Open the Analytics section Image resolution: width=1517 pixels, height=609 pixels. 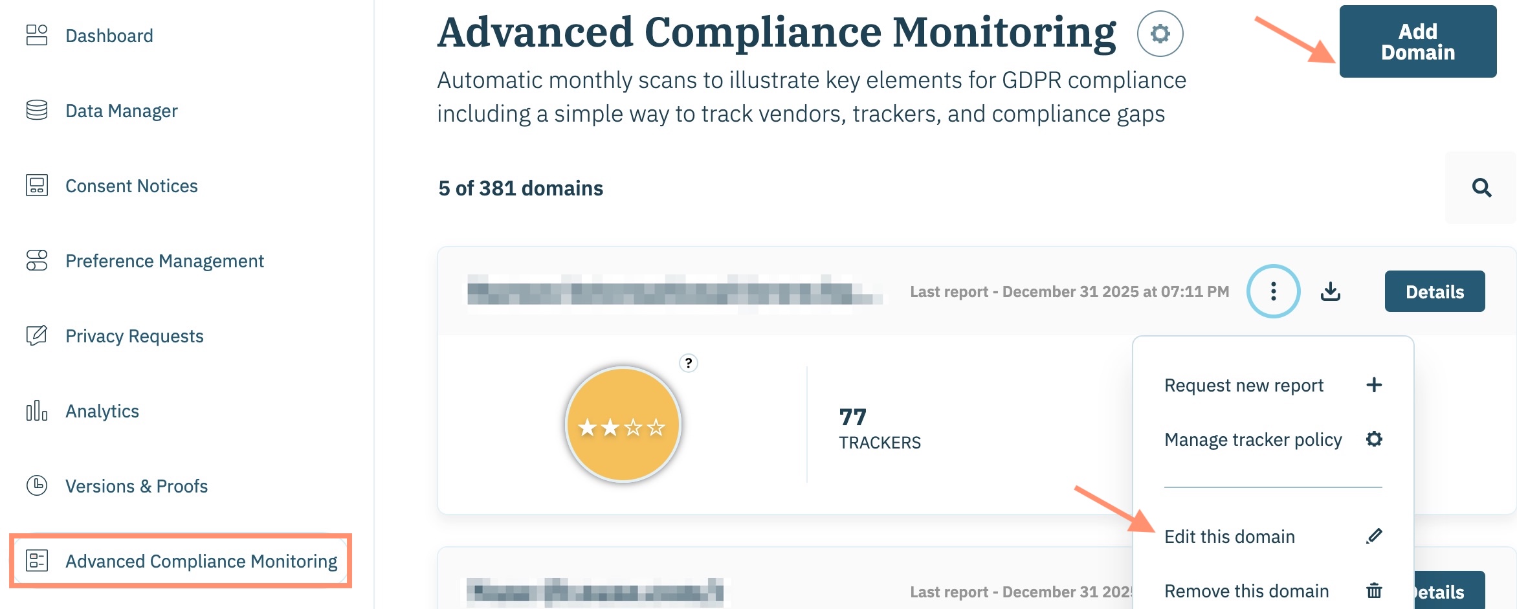(102, 411)
